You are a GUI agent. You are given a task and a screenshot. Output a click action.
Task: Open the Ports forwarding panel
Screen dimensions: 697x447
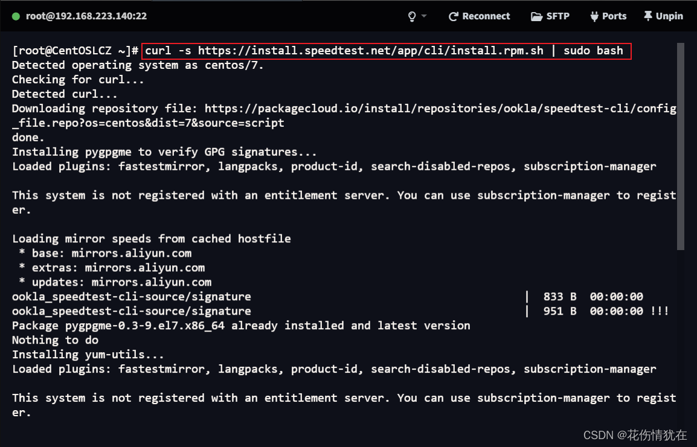click(x=608, y=16)
